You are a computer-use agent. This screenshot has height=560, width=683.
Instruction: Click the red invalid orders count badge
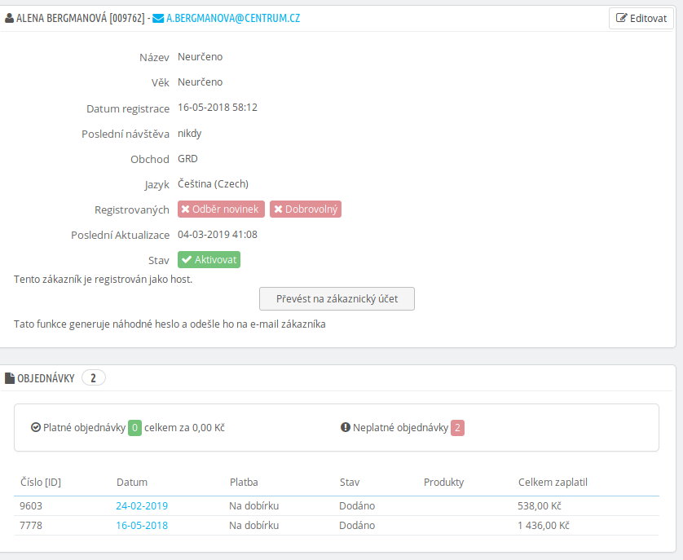tap(457, 427)
